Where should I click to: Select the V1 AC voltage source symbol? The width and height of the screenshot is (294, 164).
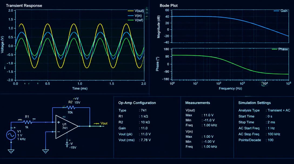point(11,135)
